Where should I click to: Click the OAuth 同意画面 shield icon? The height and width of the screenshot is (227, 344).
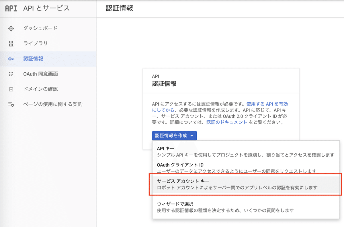pyautogui.click(x=11, y=74)
